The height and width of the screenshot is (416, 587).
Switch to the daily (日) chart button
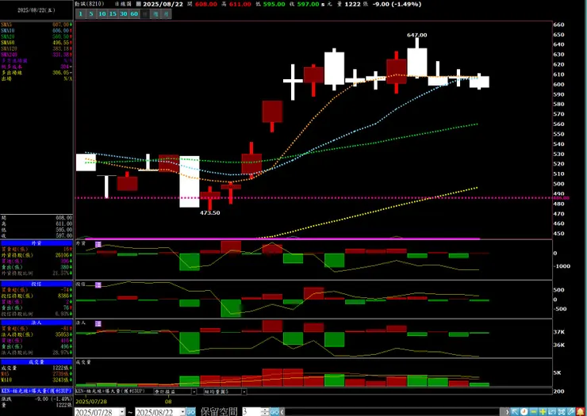(145, 13)
